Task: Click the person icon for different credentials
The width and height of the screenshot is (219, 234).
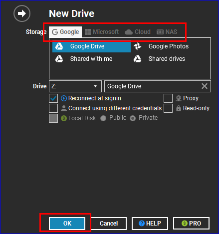Action: (x=64, y=108)
